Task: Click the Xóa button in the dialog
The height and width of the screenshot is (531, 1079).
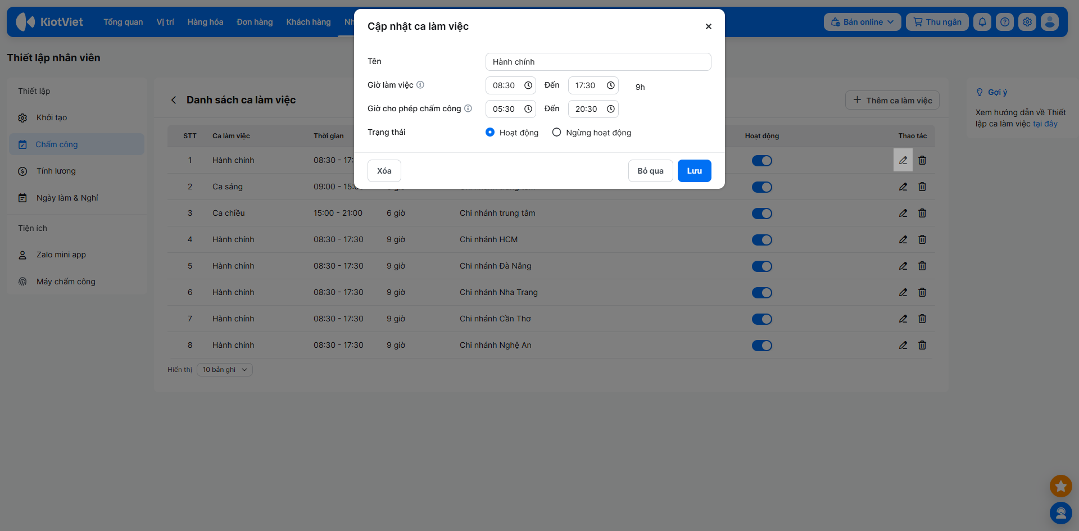Action: [x=384, y=171]
